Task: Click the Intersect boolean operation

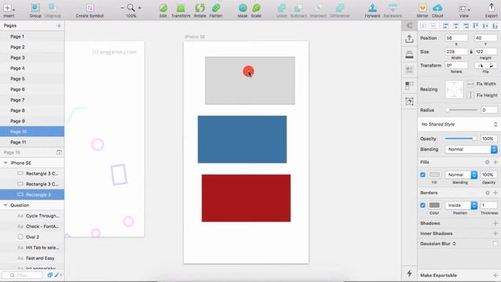Action: 319,8
